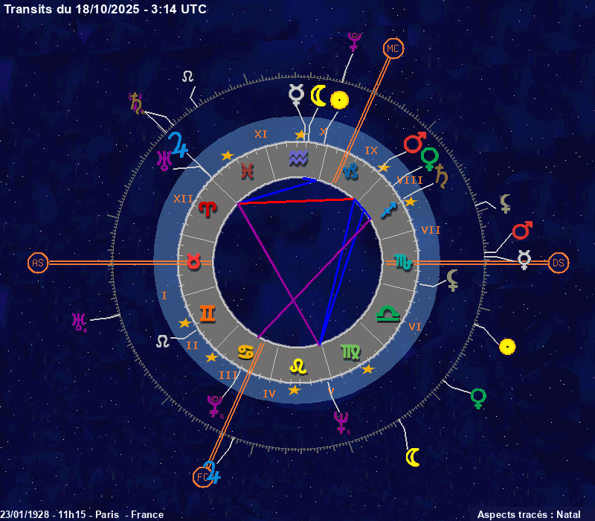The height and width of the screenshot is (521, 595).
Task: Click the "Transits du 18/10/2025" title
Action: click(x=106, y=9)
